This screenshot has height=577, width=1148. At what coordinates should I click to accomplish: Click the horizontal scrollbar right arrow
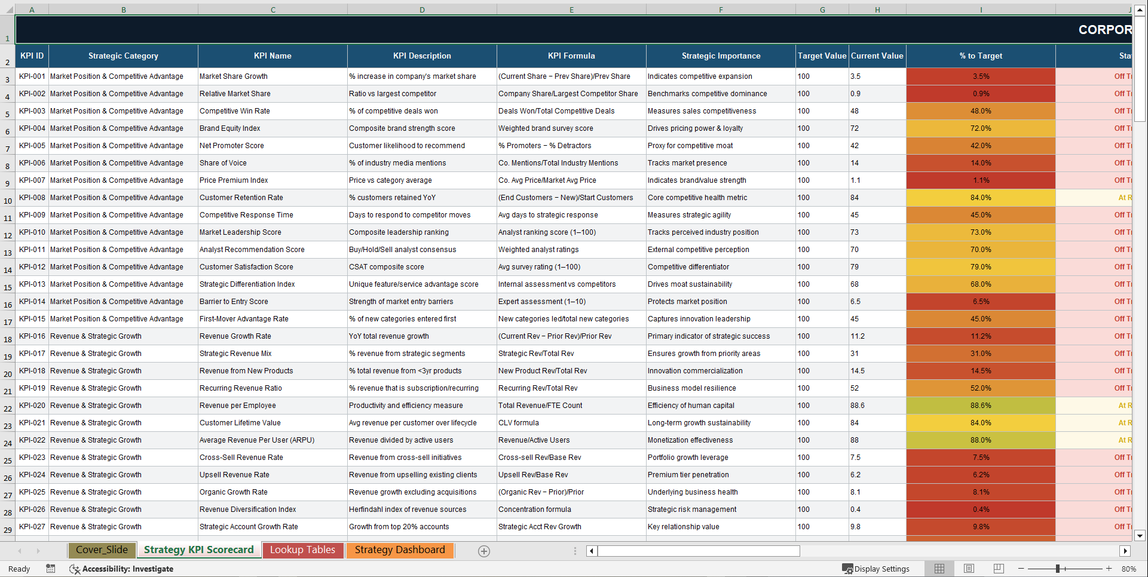click(x=1125, y=551)
